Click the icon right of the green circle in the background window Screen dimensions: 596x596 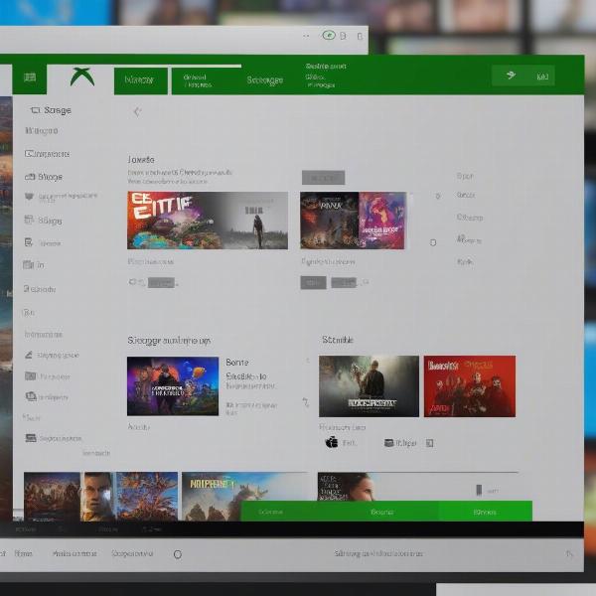[x=344, y=36]
